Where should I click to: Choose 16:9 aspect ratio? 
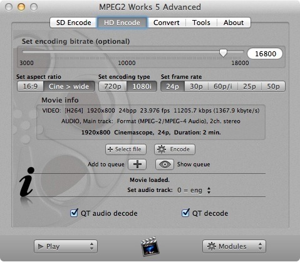coord(31,86)
